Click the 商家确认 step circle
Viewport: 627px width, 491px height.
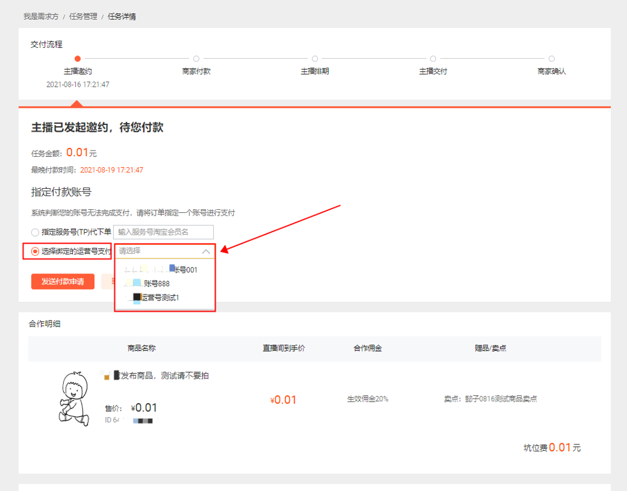coord(552,59)
